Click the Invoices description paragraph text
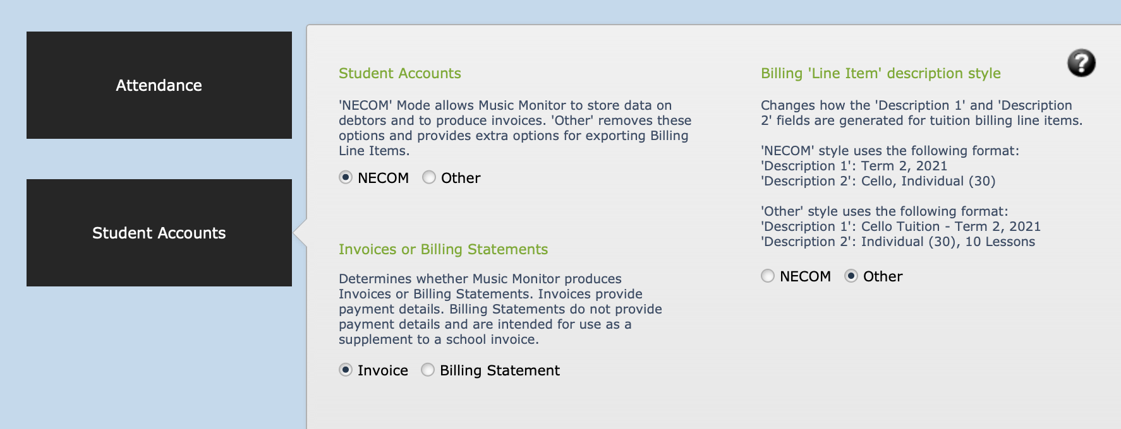This screenshot has height=429, width=1121. point(500,309)
